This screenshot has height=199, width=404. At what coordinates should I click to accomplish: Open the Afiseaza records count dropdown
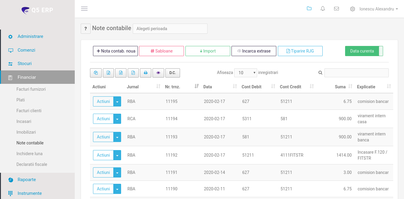(x=246, y=73)
